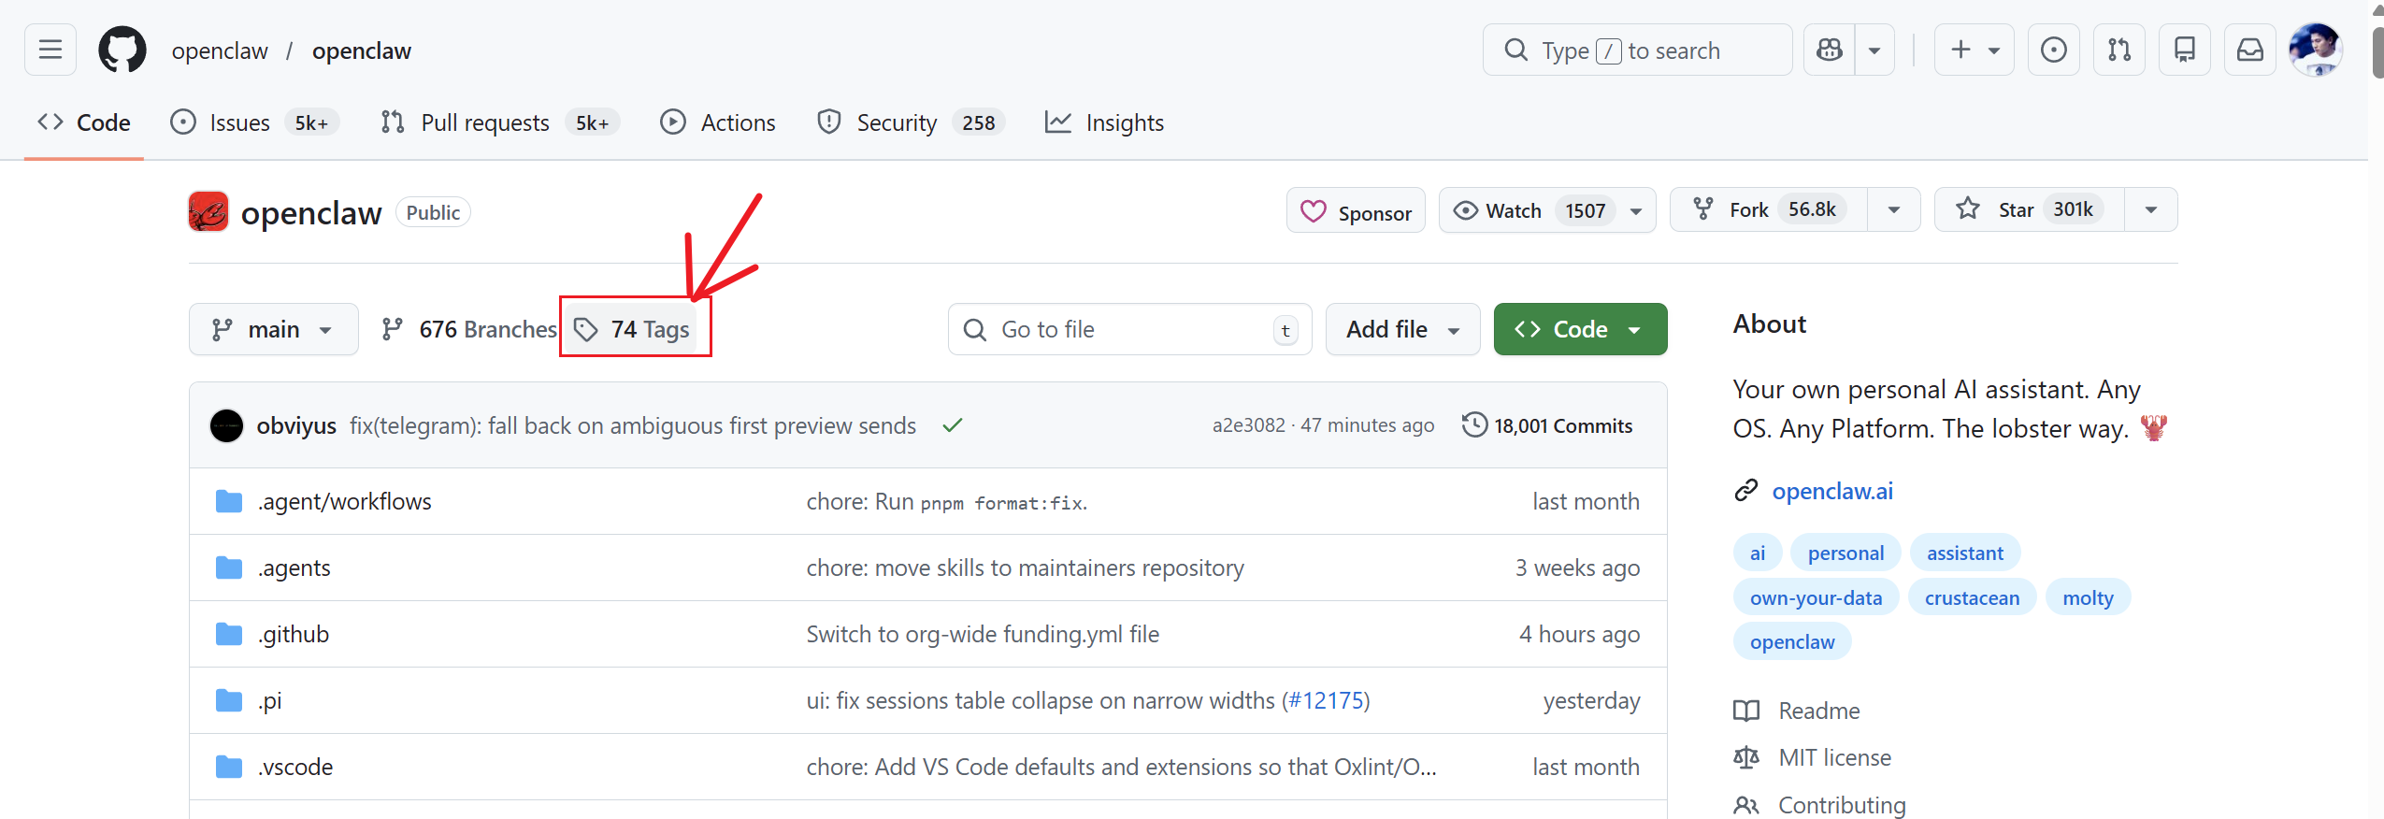Select the ai topic tag

(x=1758, y=553)
